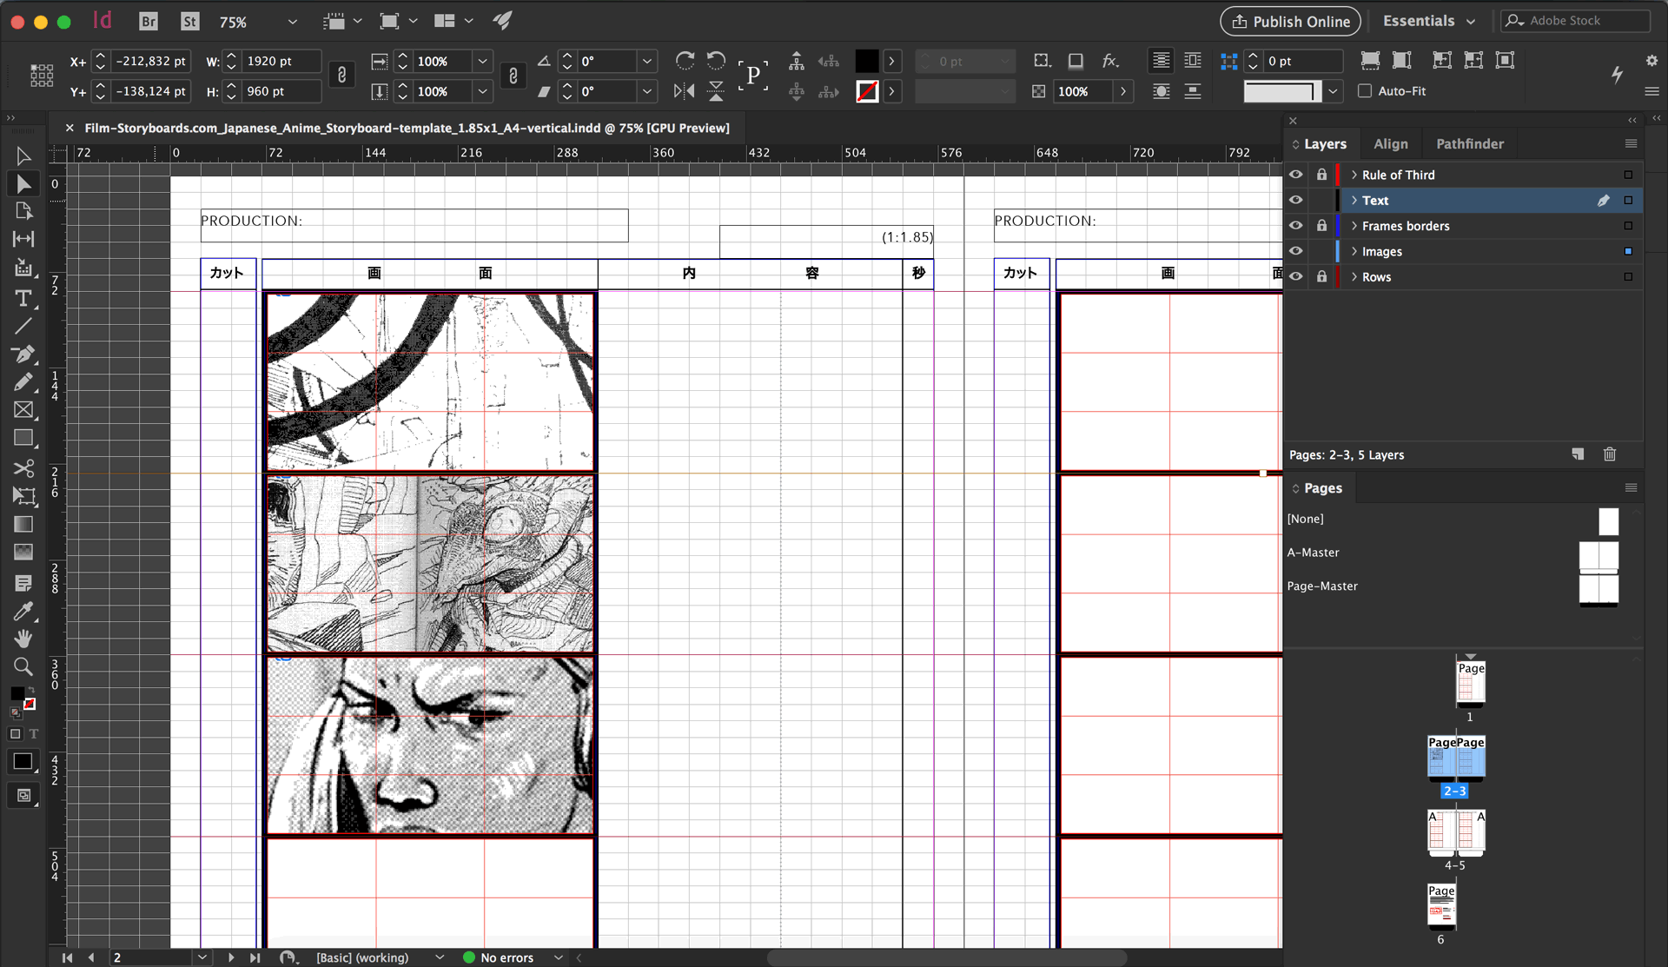Select the Eyedropper tool
Image resolution: width=1668 pixels, height=967 pixels.
[x=23, y=611]
